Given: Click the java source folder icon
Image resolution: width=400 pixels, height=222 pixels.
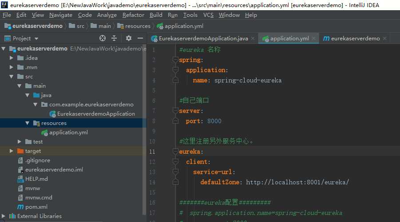Looking at the screenshot, I should [36, 95].
